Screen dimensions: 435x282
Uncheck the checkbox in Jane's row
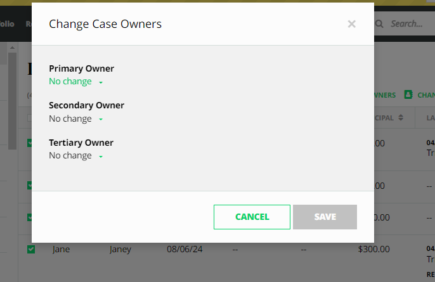(x=31, y=249)
